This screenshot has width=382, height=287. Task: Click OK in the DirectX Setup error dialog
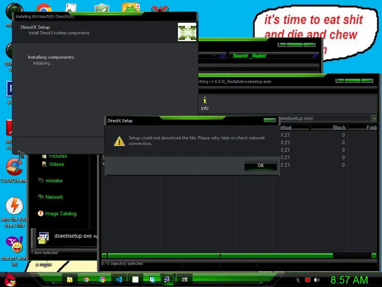pyautogui.click(x=260, y=166)
